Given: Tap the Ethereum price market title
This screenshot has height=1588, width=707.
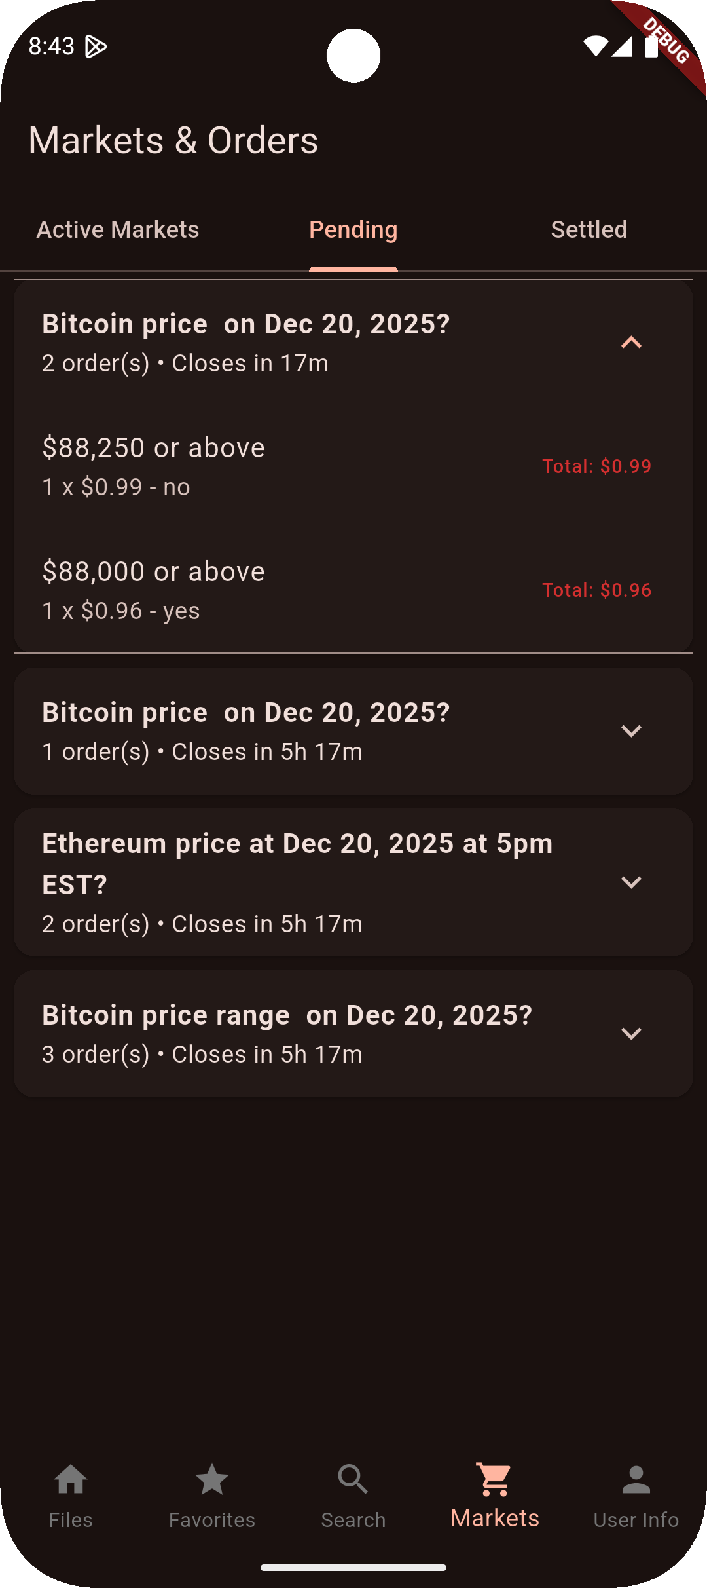Looking at the screenshot, I should coord(297,863).
